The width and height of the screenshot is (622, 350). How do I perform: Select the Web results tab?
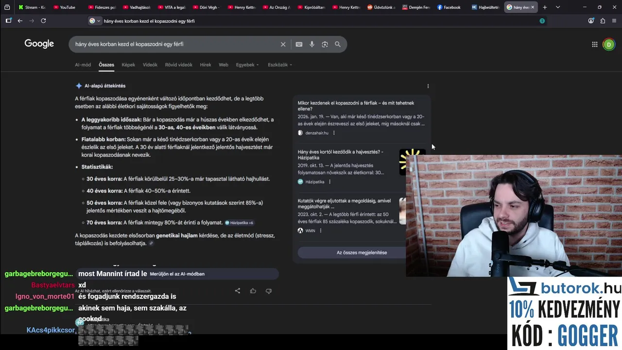224,65
